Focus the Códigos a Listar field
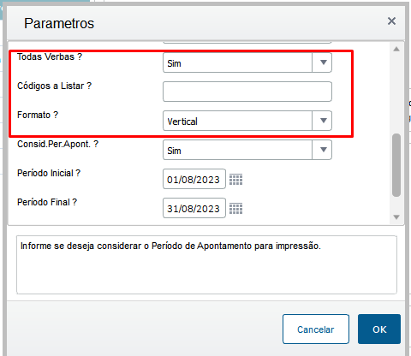 point(247,92)
